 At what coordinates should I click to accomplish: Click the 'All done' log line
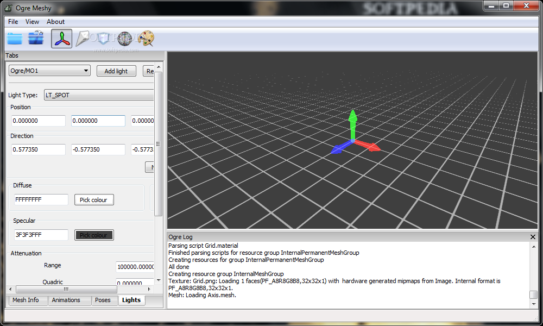tap(179, 267)
